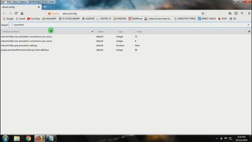This screenshot has width=252, height=142.
Task: Sort by Type column header
Action: pyautogui.click(x=125, y=32)
